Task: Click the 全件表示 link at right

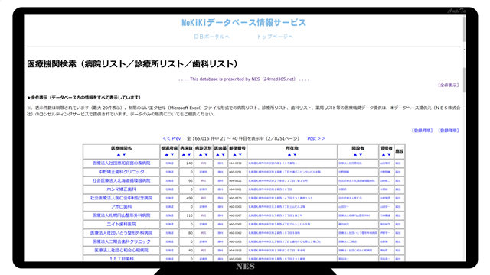Action: pyautogui.click(x=449, y=85)
